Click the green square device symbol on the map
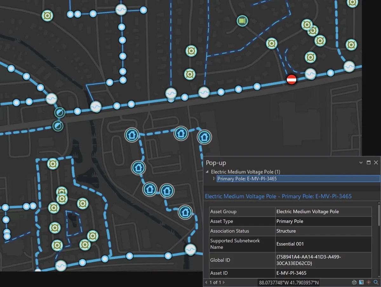The width and height of the screenshot is (381, 287). pos(242,21)
